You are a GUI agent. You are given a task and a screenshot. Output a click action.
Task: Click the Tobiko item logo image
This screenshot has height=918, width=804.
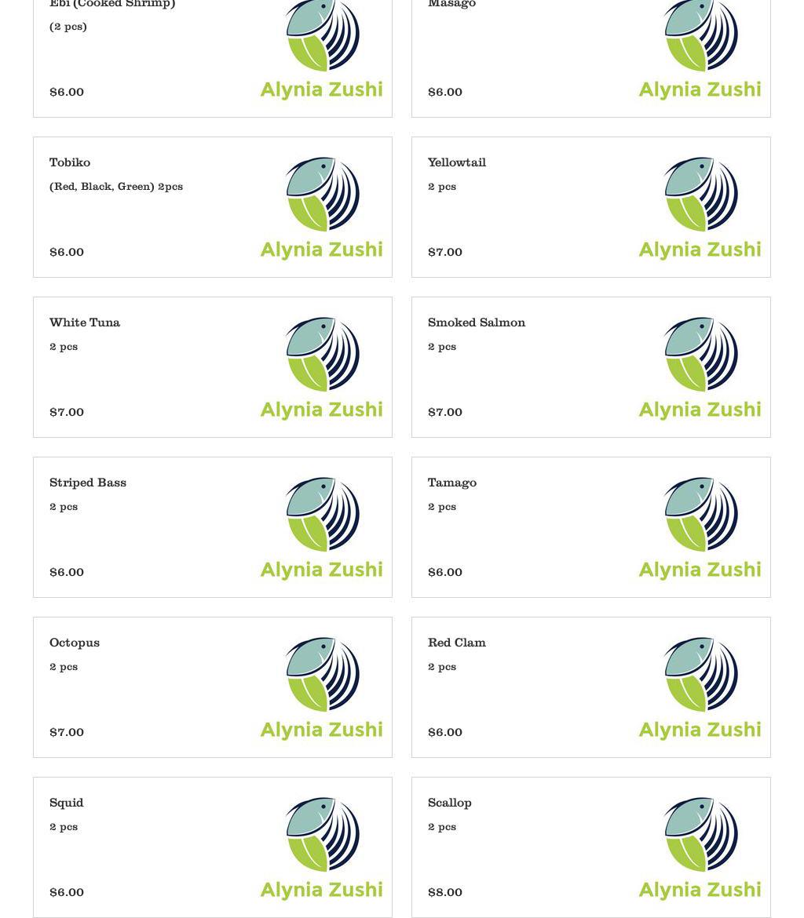322,207
